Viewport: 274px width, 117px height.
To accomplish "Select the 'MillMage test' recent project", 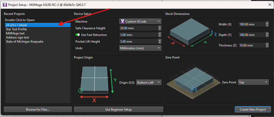I will pos(38,33).
